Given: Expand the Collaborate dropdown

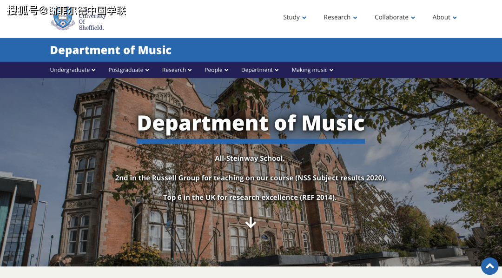Looking at the screenshot, I should coord(413,17).
